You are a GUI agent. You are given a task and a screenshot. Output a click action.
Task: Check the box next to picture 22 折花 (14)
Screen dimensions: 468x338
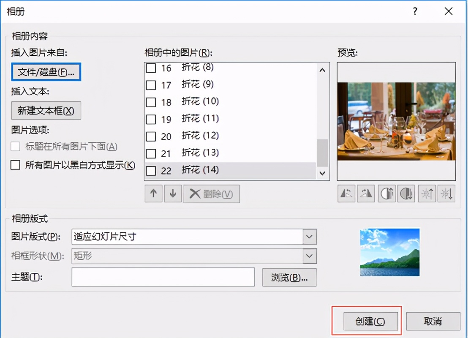tap(150, 171)
